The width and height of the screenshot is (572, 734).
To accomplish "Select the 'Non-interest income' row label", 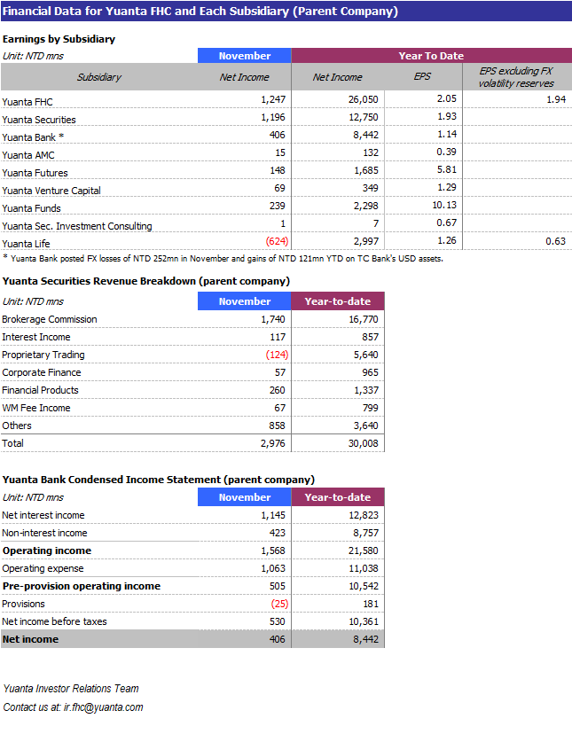I will pos(44,533).
